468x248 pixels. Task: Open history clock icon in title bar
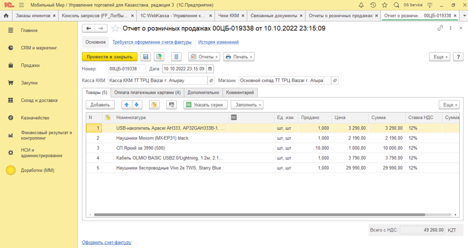tap(373, 5)
